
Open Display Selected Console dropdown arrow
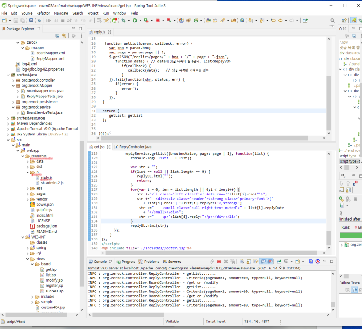pos(291,262)
